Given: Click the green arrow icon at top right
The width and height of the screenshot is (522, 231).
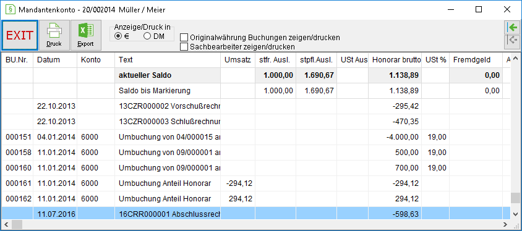Looking at the screenshot, I should [x=512, y=28].
